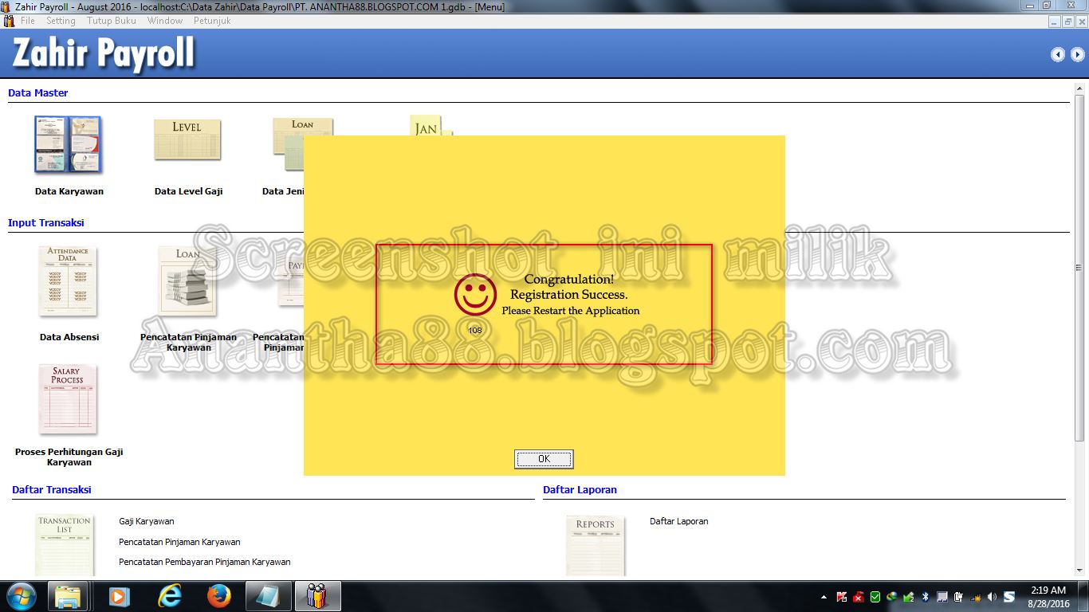Show hidden tray icons arrow
Screen dimensions: 1089x612
tap(824, 597)
